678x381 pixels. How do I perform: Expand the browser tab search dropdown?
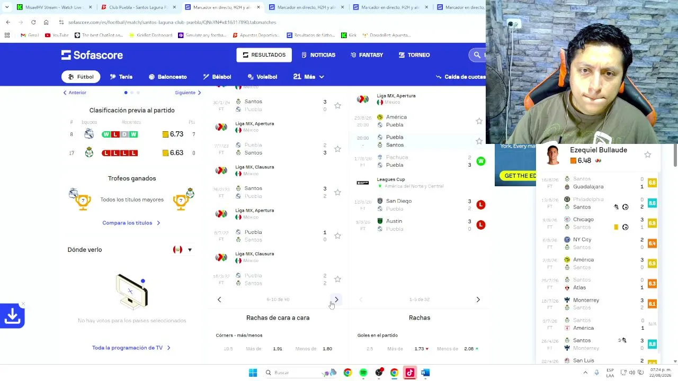point(6,7)
